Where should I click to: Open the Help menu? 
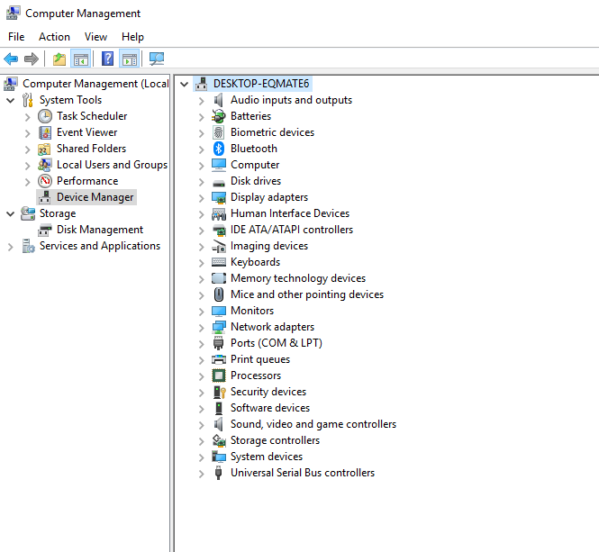point(132,37)
